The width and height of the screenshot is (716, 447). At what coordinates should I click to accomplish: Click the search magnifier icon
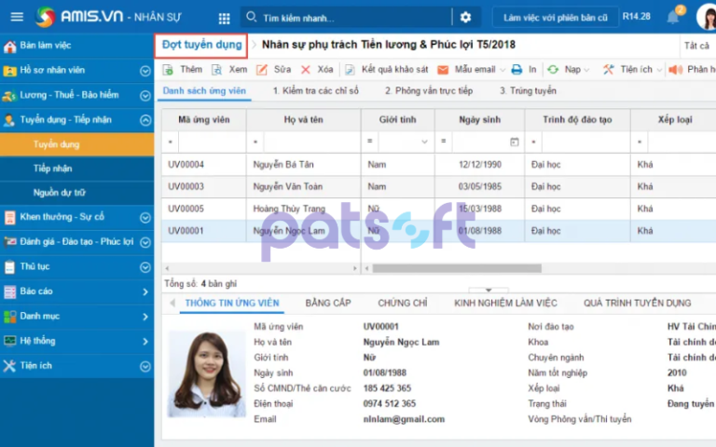click(251, 18)
